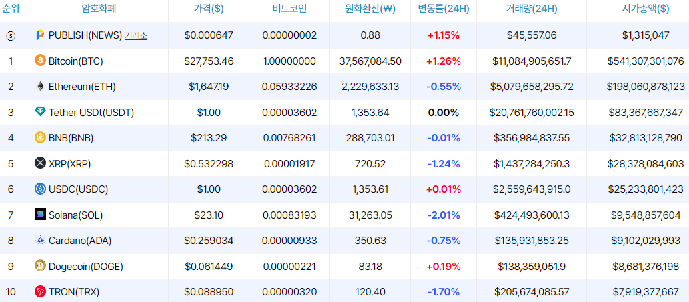The image size is (689, 302).
Task: Click the BNB yellow logo icon
Action: [40, 137]
